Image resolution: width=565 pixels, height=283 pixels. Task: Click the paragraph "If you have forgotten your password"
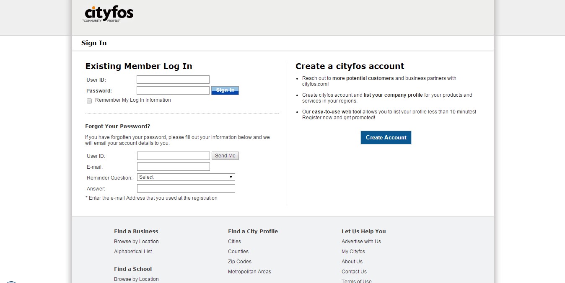[x=177, y=140]
